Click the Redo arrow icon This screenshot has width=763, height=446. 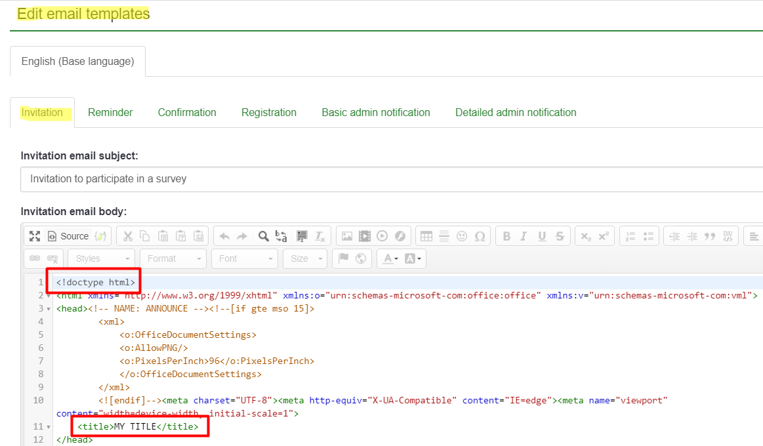pos(242,236)
